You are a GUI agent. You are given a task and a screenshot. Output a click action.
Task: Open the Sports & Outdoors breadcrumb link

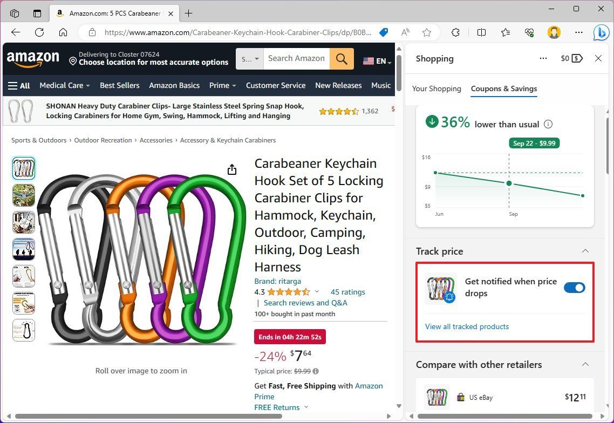pos(39,140)
